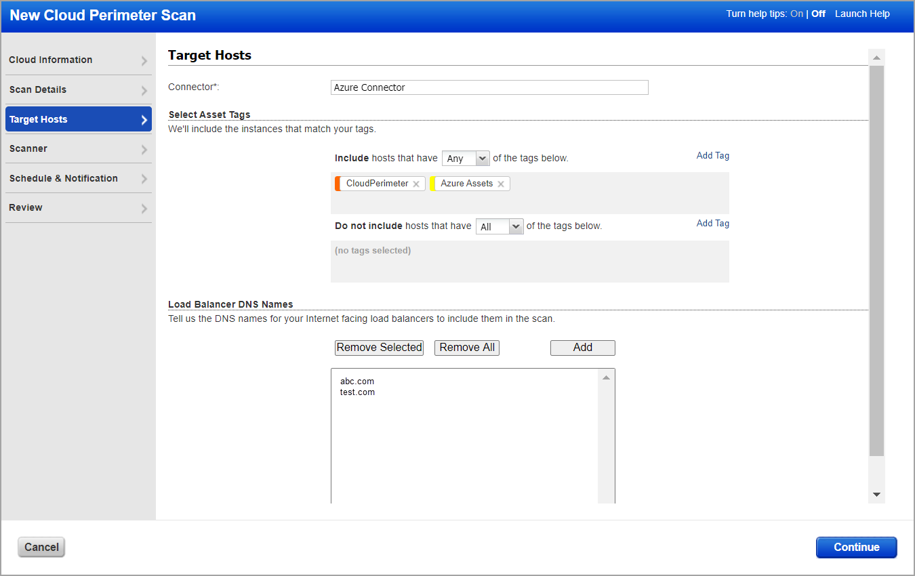Click the chevron beside Schedule & Notification

coord(144,178)
